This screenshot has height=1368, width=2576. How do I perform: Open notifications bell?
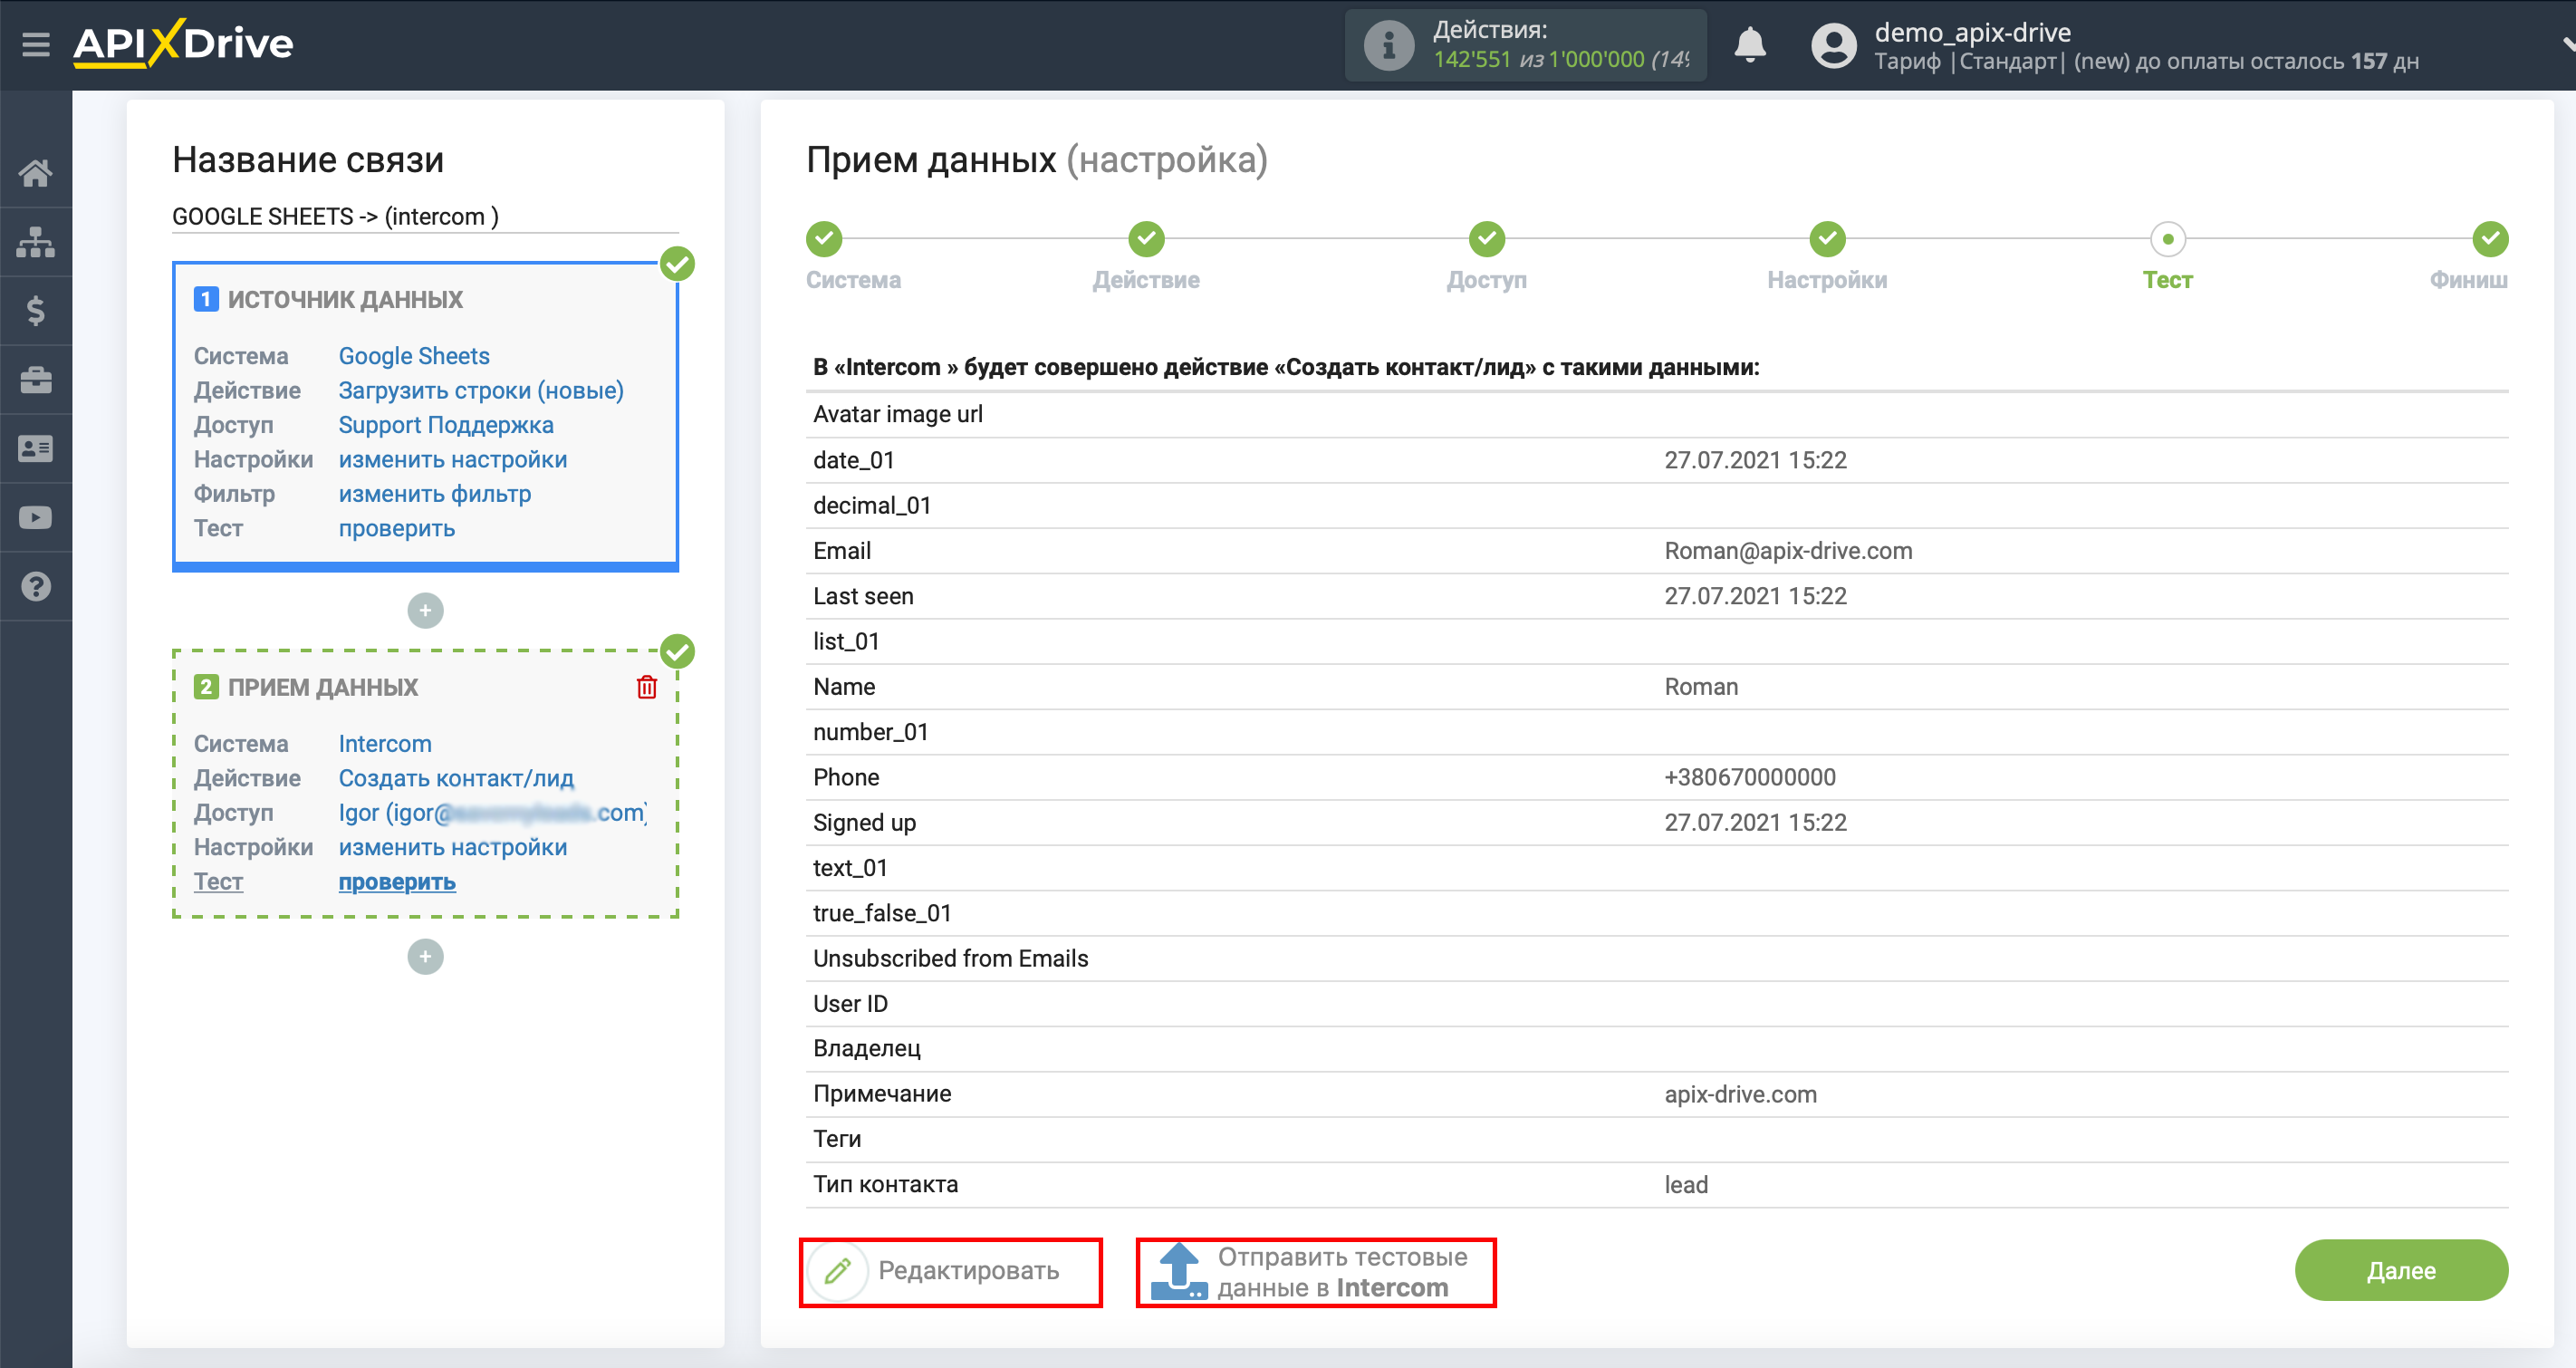pos(1749,45)
